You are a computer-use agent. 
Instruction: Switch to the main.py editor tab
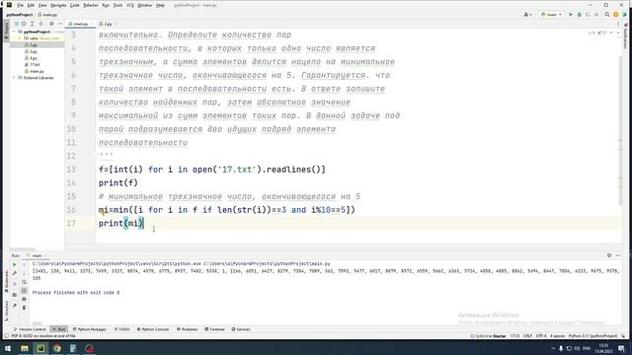pyautogui.click(x=81, y=24)
